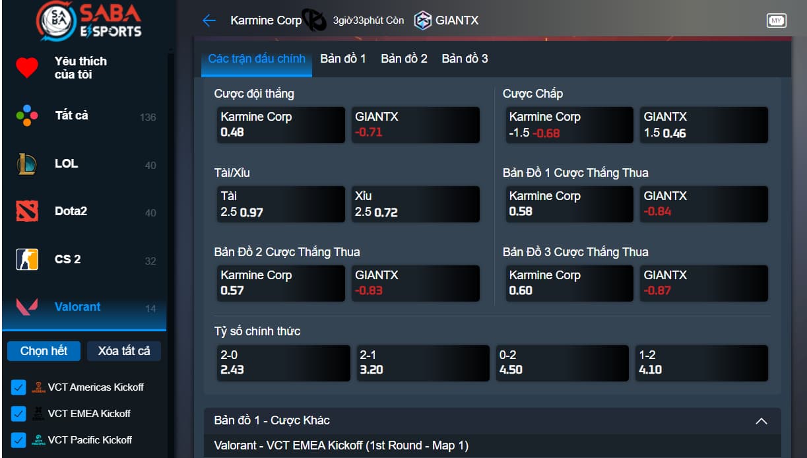Switch to the 'Bản đồ 3' tab
This screenshot has width=807, height=458.
(465, 59)
